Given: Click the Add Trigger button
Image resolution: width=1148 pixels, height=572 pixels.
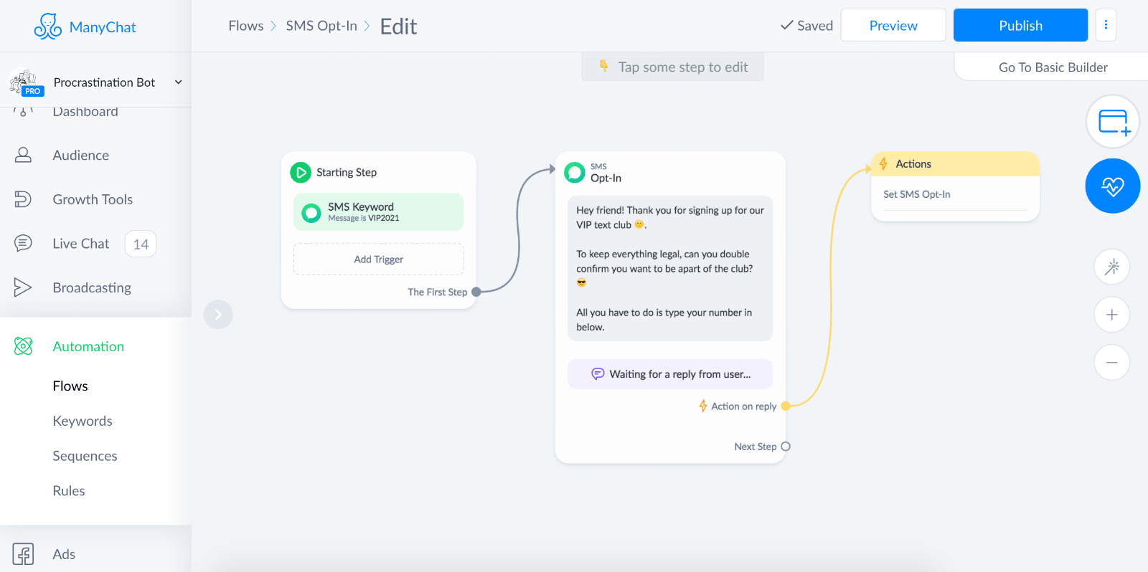Looking at the screenshot, I should point(378,259).
